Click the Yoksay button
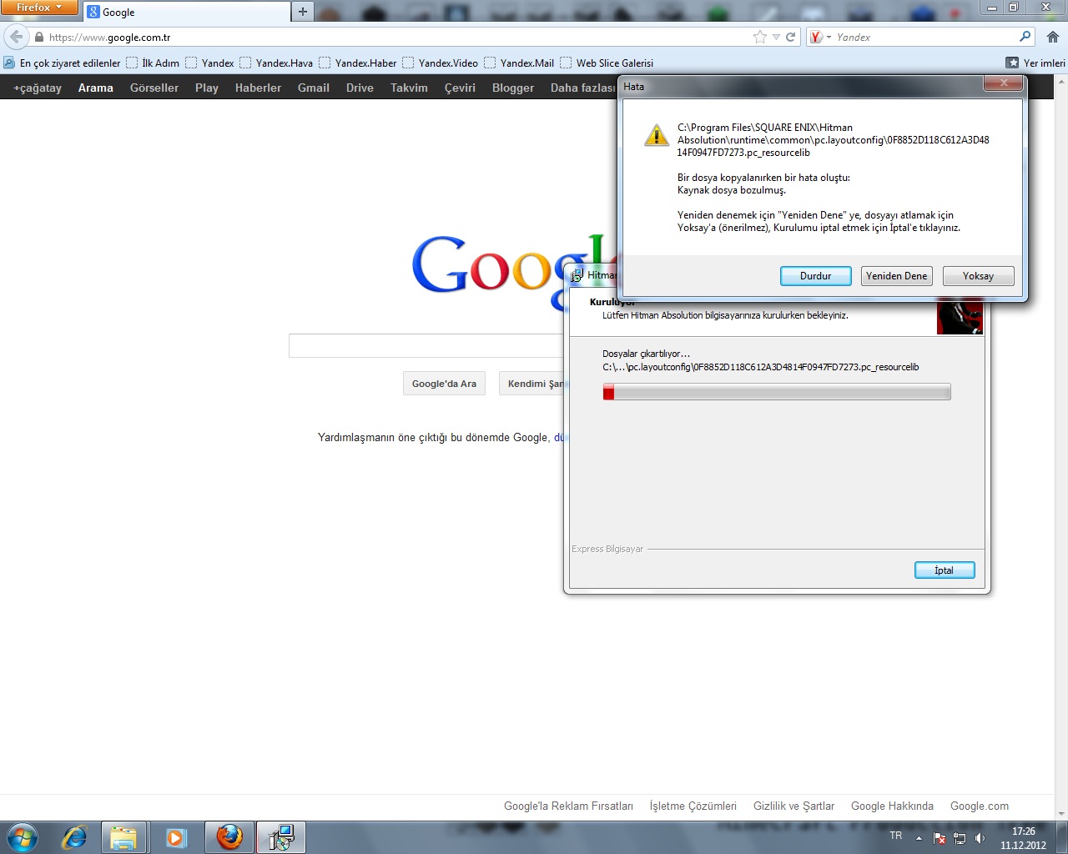 tap(978, 276)
